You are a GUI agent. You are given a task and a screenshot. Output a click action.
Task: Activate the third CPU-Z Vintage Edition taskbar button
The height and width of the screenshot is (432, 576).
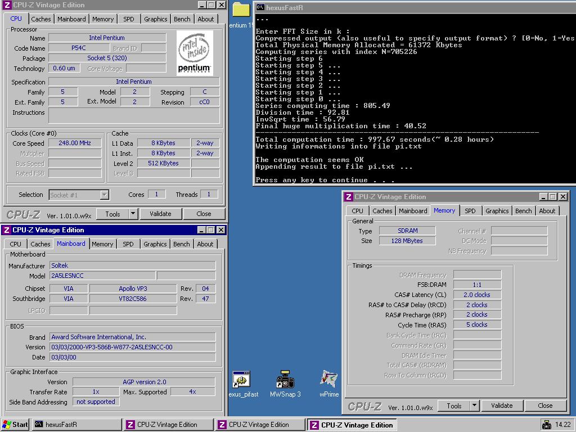(x=352, y=425)
